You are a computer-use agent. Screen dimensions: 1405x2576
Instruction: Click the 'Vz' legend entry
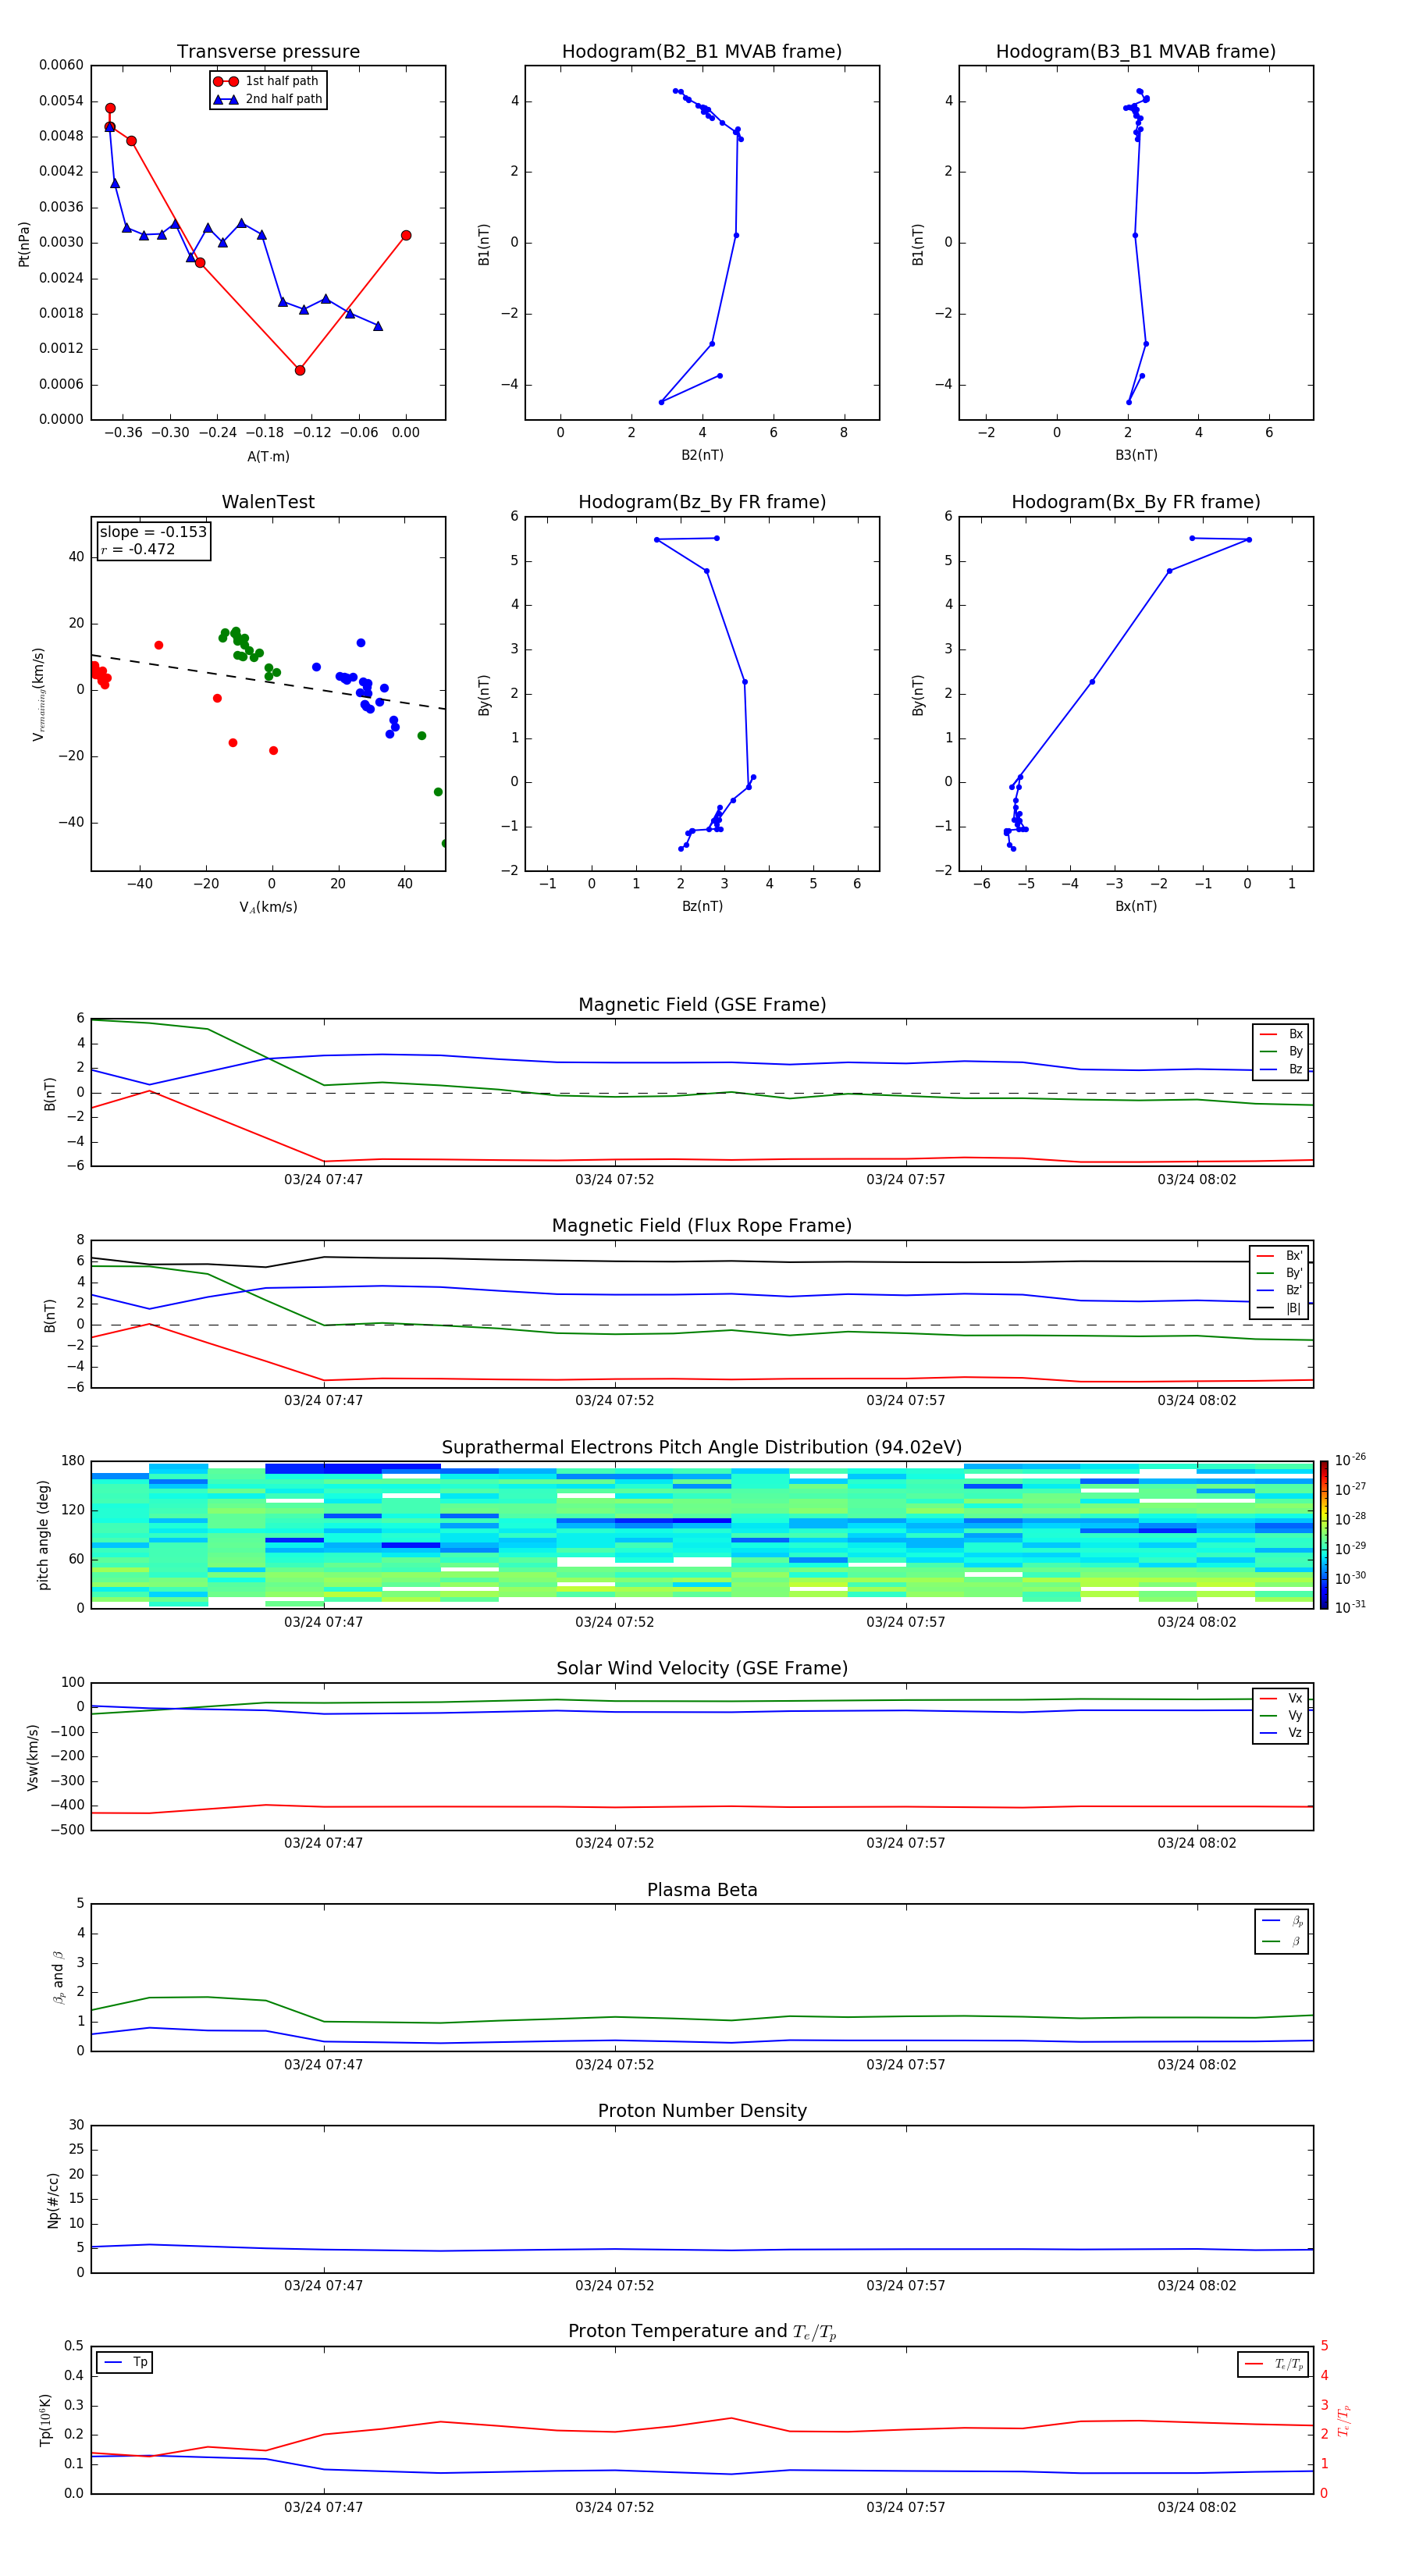click(1281, 1733)
